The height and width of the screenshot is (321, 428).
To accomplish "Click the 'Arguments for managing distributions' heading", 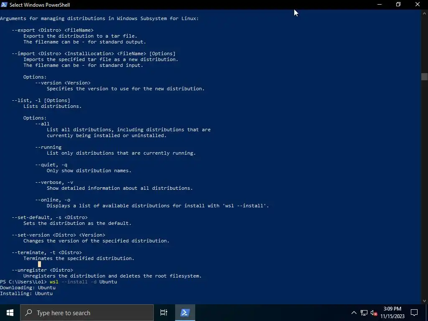I will coord(99,18).
